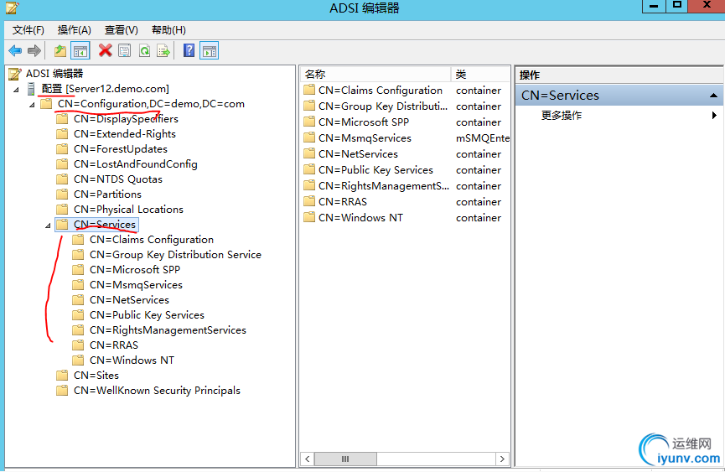This screenshot has height=472, width=725.
Task: Click the blue Help question mark icon
Action: (x=189, y=51)
